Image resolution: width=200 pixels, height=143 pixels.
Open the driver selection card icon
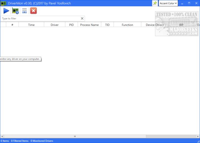coord(15,11)
